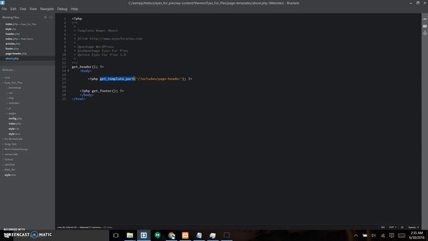Open the View menu

[33, 9]
